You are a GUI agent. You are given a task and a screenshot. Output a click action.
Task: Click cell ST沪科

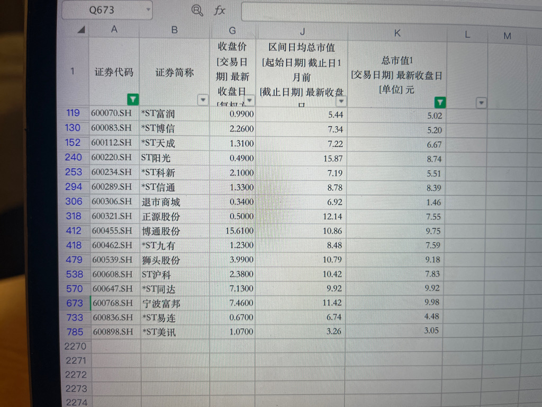click(x=175, y=275)
